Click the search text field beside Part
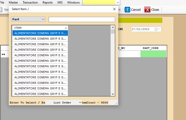This screenshot has height=120, width=186. point(82,19)
